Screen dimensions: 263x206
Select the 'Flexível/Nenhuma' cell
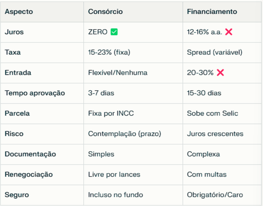pos(118,73)
